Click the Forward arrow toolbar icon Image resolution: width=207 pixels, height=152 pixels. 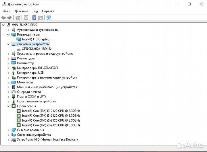point(9,17)
